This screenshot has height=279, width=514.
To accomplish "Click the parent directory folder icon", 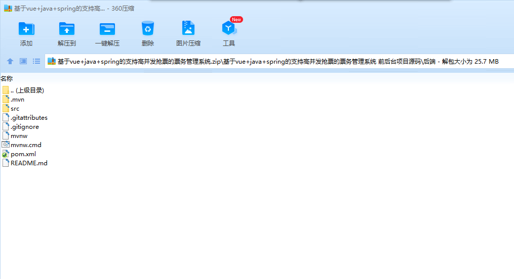I will (6, 90).
